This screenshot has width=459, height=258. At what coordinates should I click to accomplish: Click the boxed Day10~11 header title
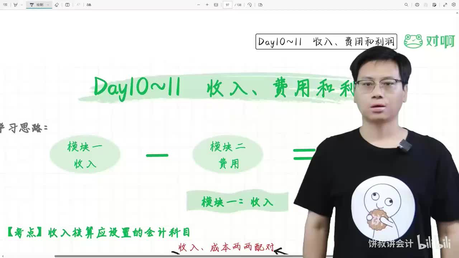[x=326, y=42]
